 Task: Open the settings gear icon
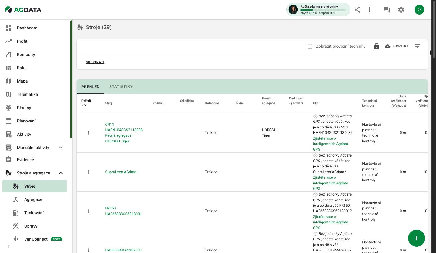click(x=401, y=10)
